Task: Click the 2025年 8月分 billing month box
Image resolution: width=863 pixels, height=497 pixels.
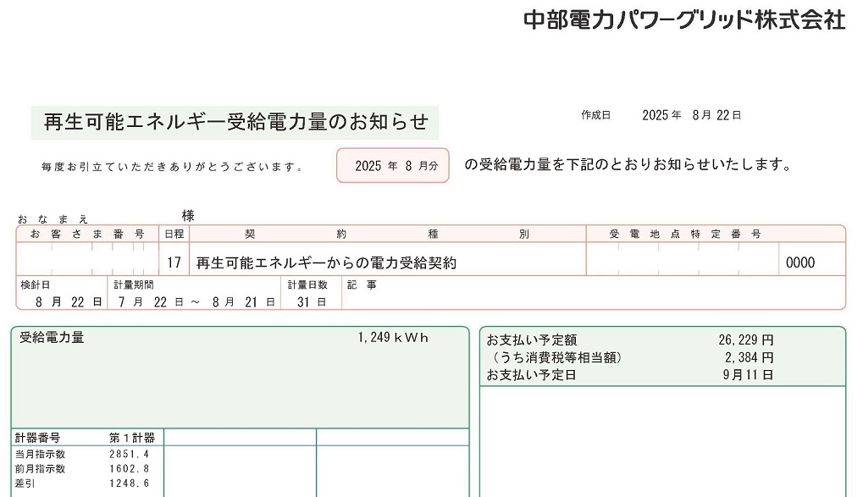Action: pyautogui.click(x=393, y=166)
